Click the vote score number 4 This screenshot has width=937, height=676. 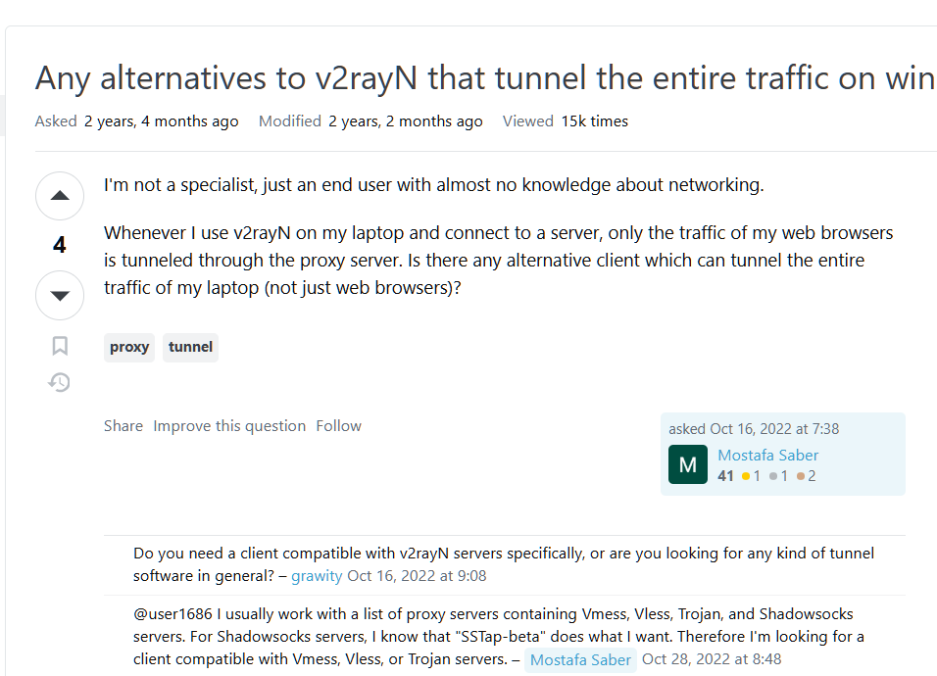tap(59, 245)
